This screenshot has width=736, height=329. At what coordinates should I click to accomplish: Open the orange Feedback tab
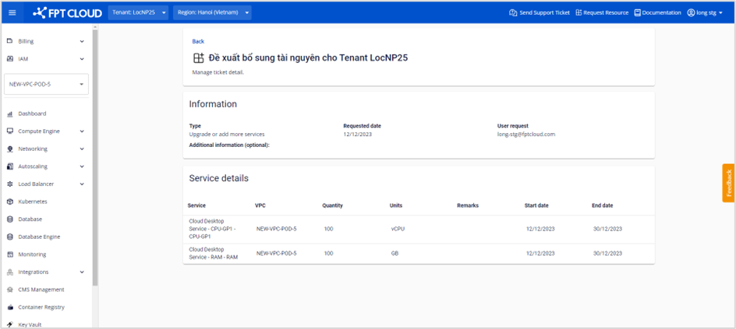click(x=728, y=183)
